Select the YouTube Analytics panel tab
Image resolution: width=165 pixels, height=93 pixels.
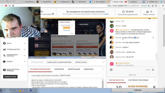click(x=116, y=80)
